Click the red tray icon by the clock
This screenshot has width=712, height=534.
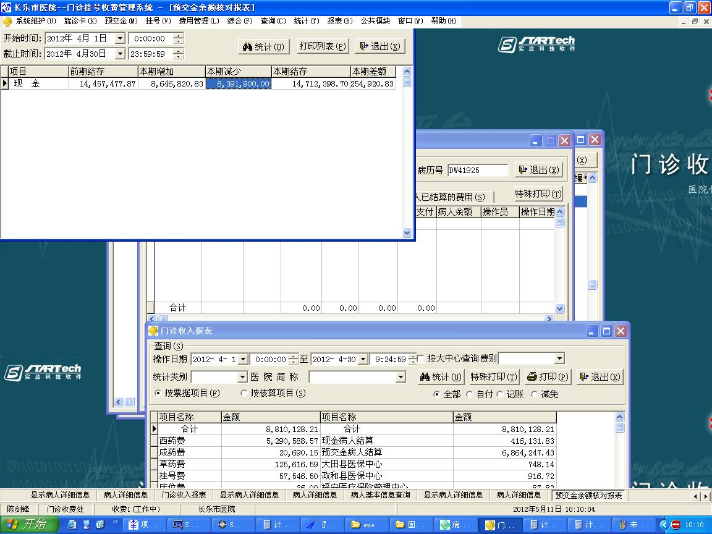[676, 525]
